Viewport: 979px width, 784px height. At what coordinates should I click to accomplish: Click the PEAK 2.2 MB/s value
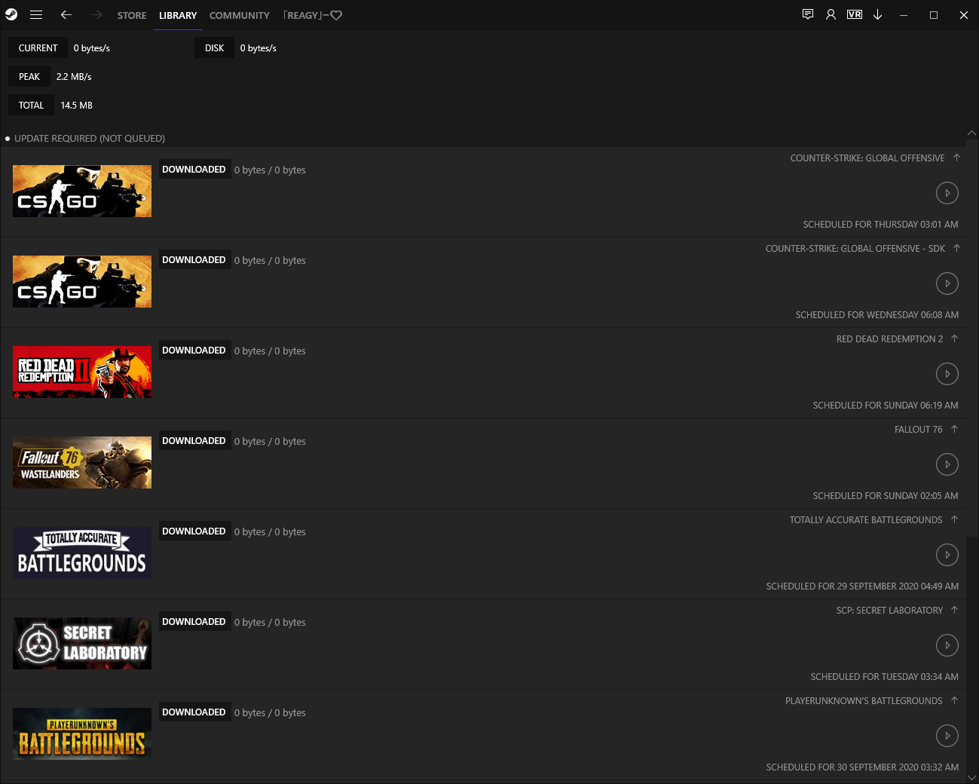tap(74, 77)
